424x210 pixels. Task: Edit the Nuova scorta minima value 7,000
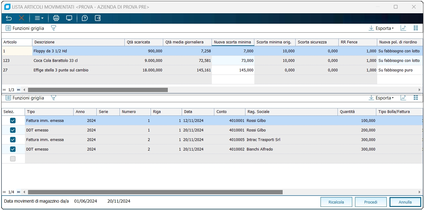[233, 51]
